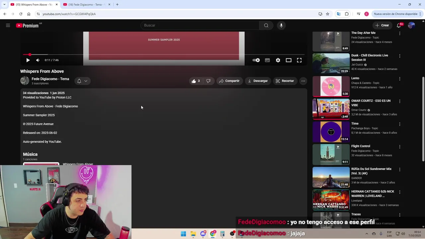This screenshot has height=239, width=425.
Task: Go back in browser history
Action: coord(5,14)
